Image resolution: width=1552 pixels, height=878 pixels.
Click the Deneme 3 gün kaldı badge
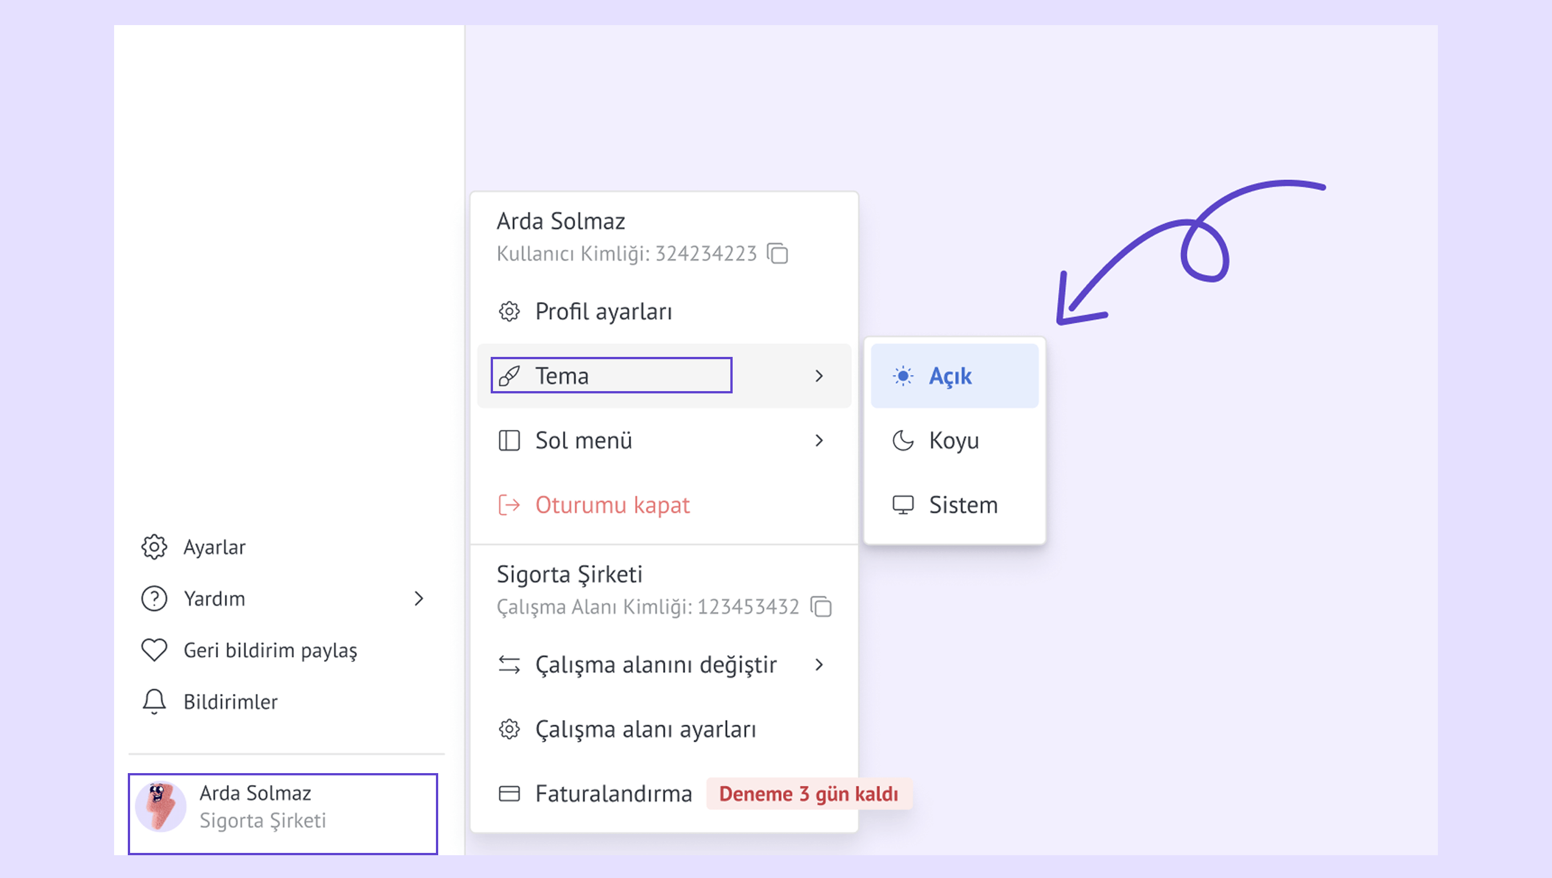point(809,794)
